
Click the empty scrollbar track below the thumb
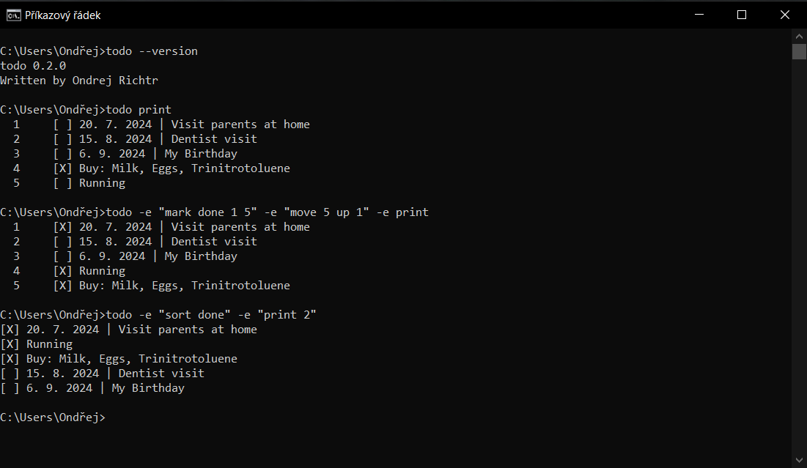pos(799,256)
